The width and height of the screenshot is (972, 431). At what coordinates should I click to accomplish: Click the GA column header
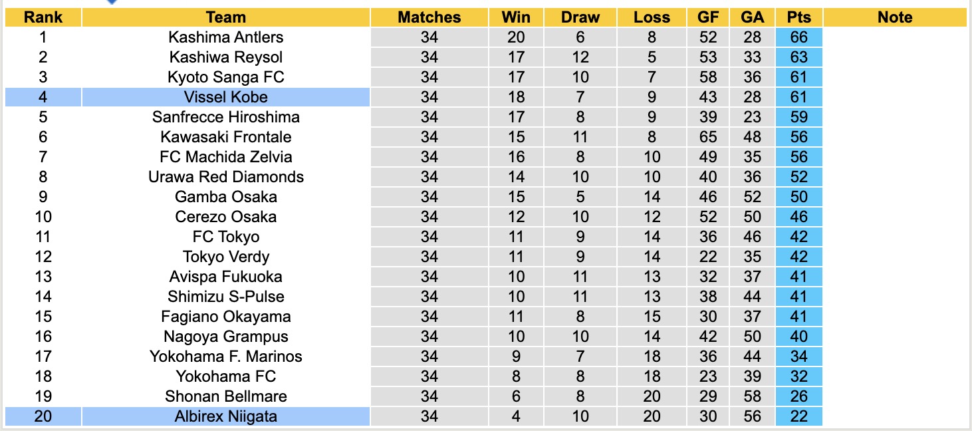753,17
